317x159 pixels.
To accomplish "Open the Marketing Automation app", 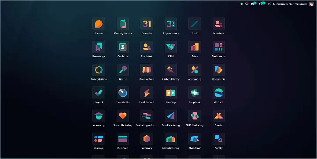I will [x=147, y=116].
